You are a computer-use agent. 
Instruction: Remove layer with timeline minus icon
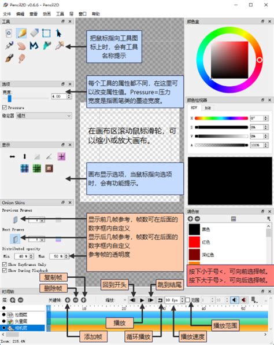tap(20, 300)
